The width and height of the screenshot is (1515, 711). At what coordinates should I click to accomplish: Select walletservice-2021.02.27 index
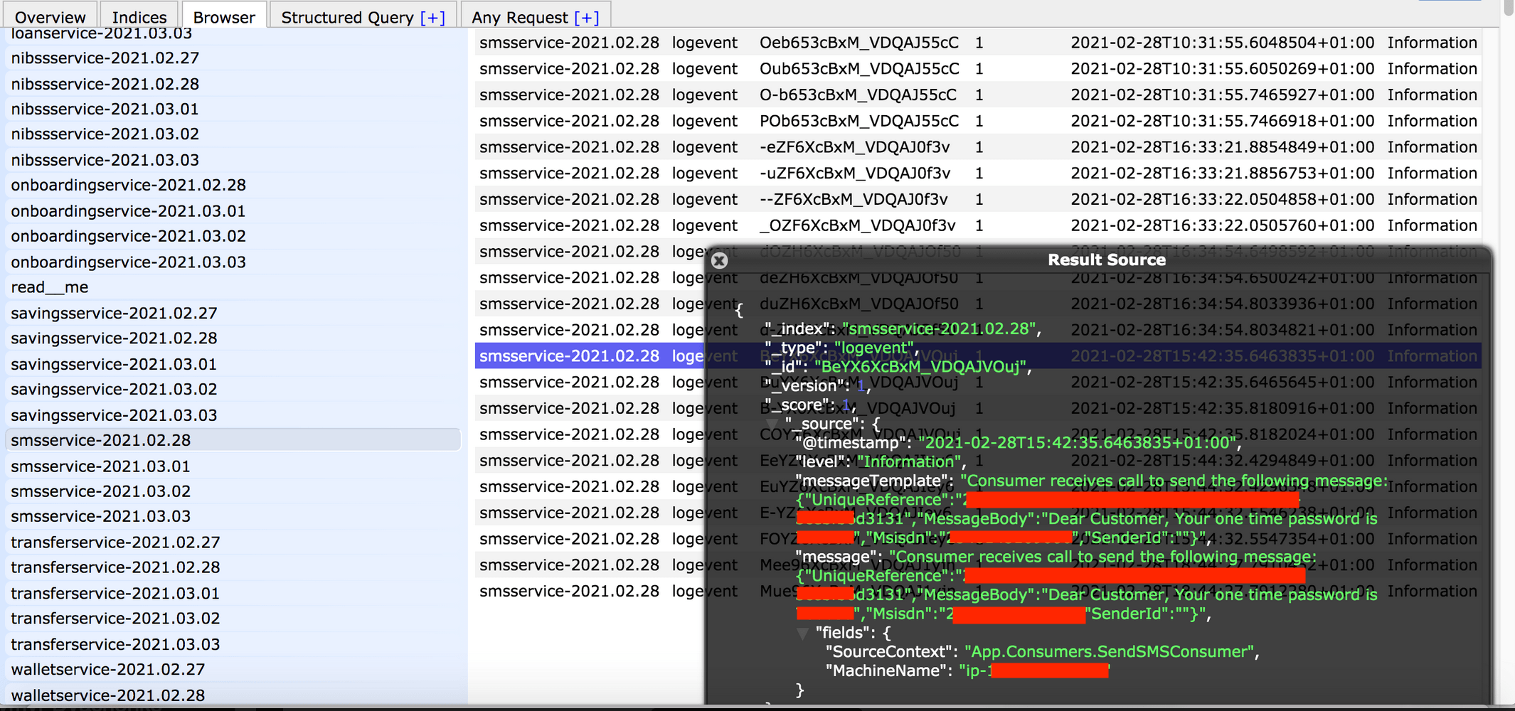108,670
